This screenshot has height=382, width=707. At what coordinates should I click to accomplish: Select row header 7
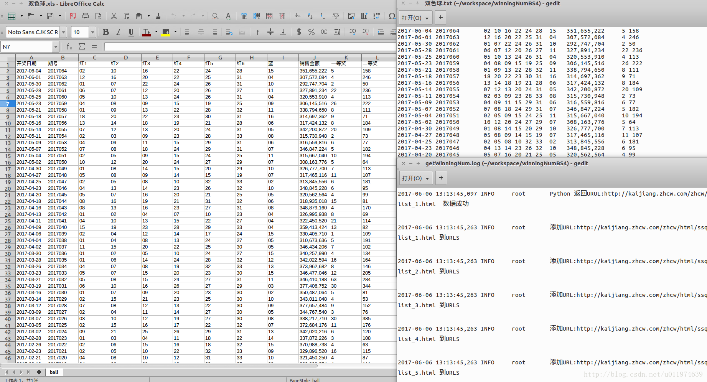pyautogui.click(x=8, y=104)
